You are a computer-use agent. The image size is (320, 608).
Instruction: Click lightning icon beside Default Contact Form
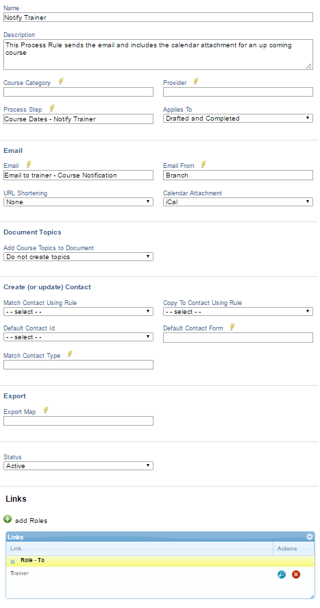coord(232,326)
